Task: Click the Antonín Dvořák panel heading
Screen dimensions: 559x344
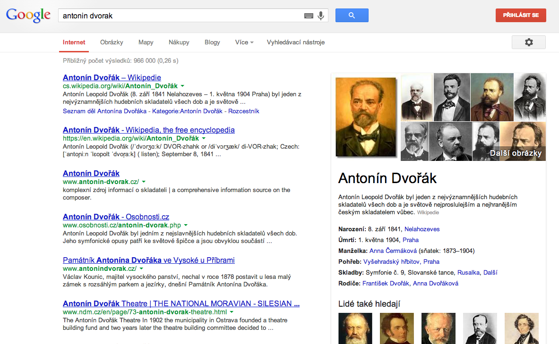Action: (387, 178)
